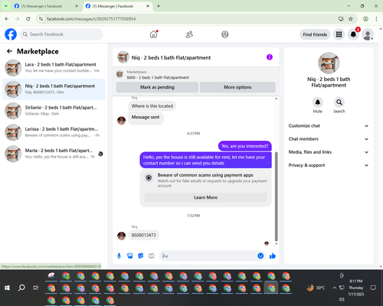Expand Media, files and links section
The image size is (383, 306).
[329, 152]
